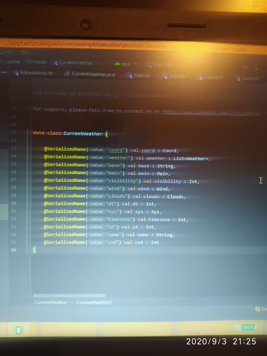Viewport: 267px width, 356px height.
Task: Click line number 36 in gutter
Action: (x=13, y=250)
